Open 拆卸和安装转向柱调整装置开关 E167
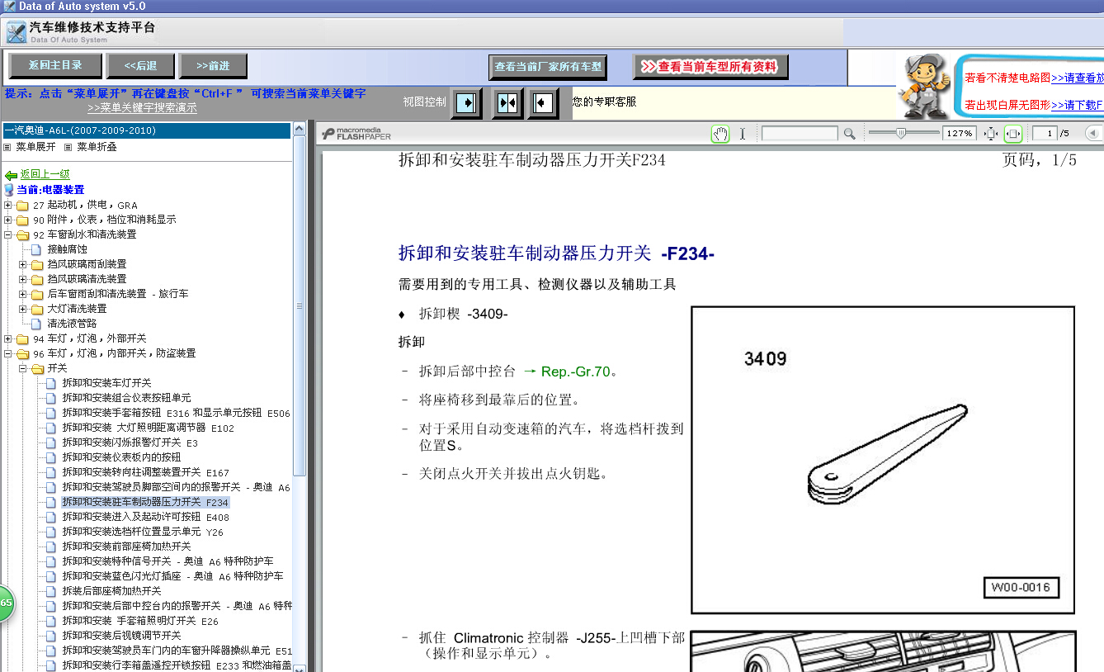 click(145, 472)
